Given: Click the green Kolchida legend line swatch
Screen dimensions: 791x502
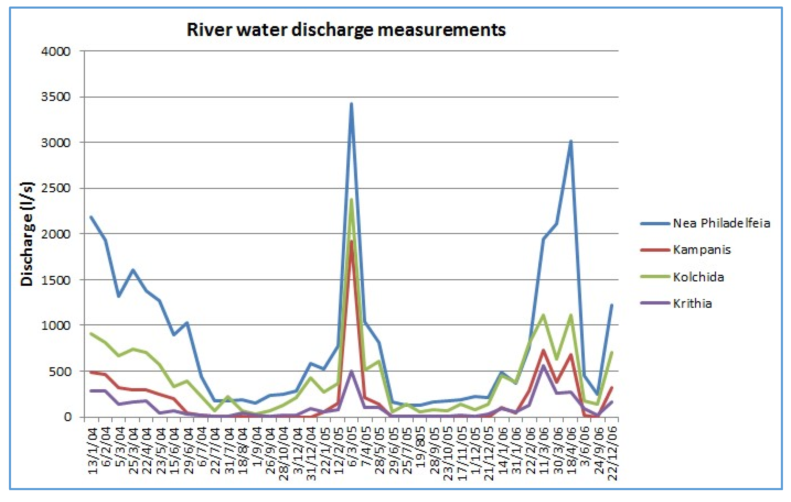Looking at the screenshot, I should coord(655,277).
